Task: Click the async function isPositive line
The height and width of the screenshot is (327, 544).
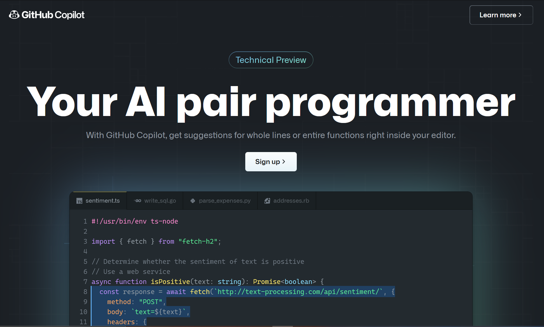Action: 207,282
